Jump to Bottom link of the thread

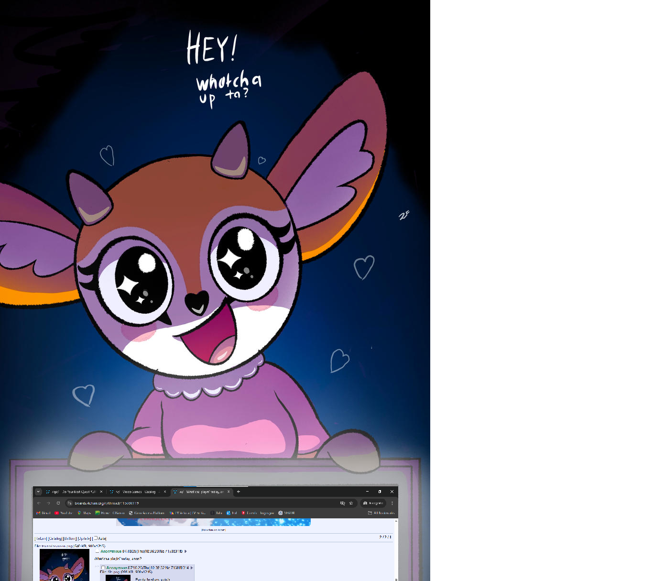[70, 538]
